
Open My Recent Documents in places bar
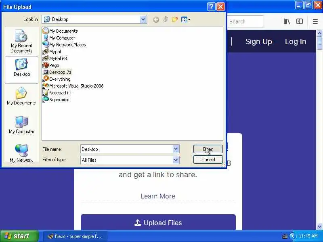pos(21,42)
